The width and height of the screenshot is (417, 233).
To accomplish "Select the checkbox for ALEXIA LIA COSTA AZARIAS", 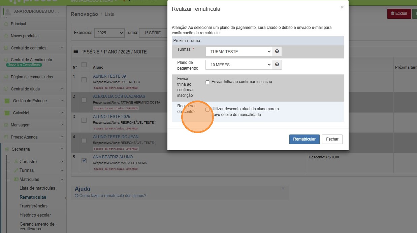I will [x=84, y=100].
